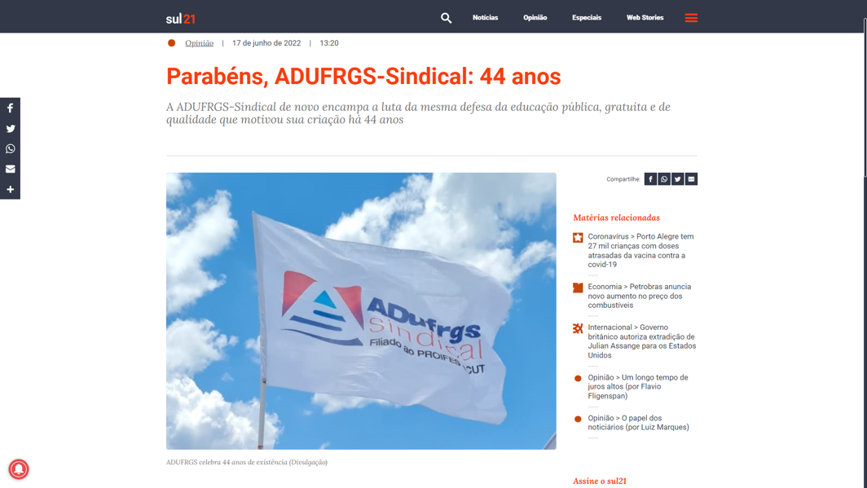This screenshot has width=867, height=488.
Task: Click the Matérias relacionadas heading
Action: [x=617, y=218]
